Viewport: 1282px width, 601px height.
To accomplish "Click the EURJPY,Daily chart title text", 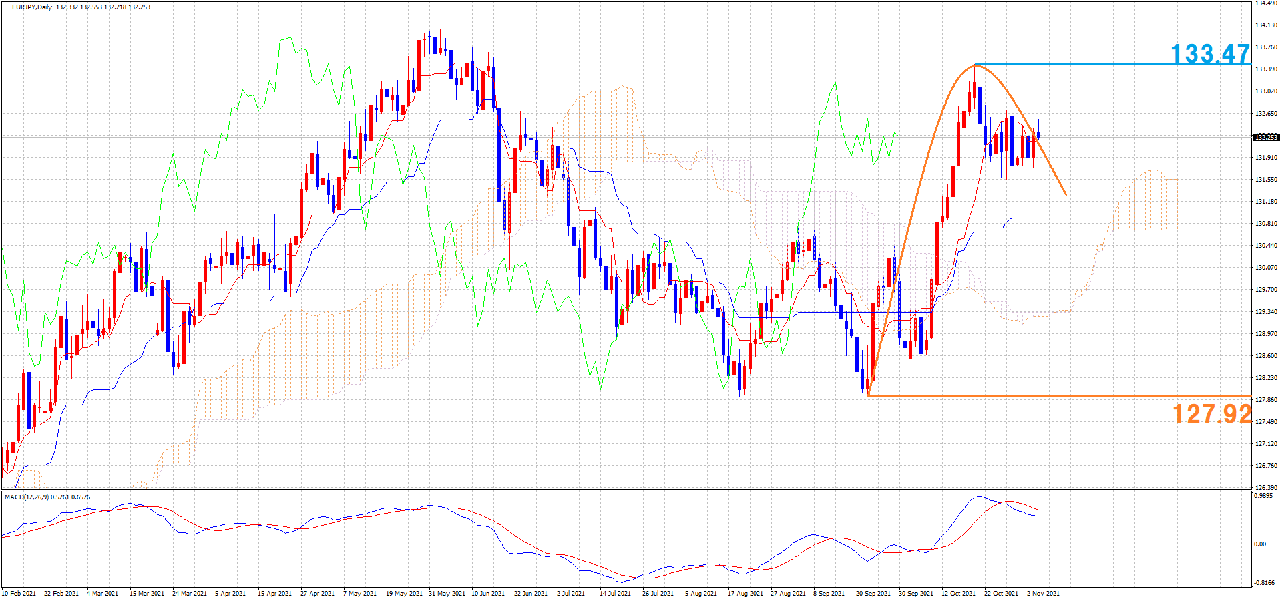I will click(31, 7).
